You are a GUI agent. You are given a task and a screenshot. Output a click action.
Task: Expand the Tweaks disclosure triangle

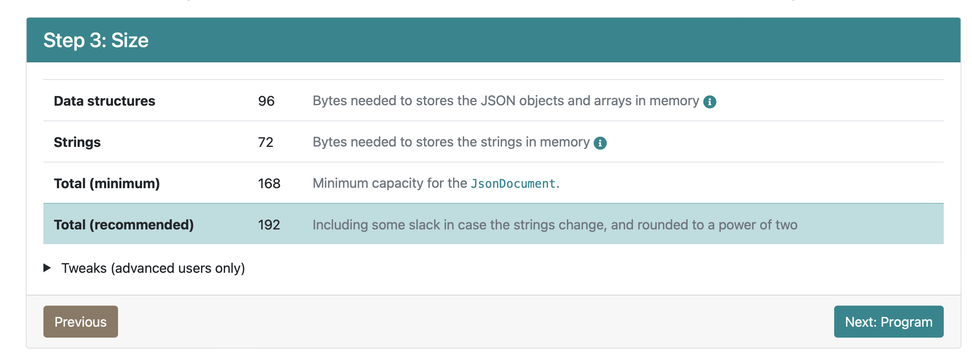[47, 268]
